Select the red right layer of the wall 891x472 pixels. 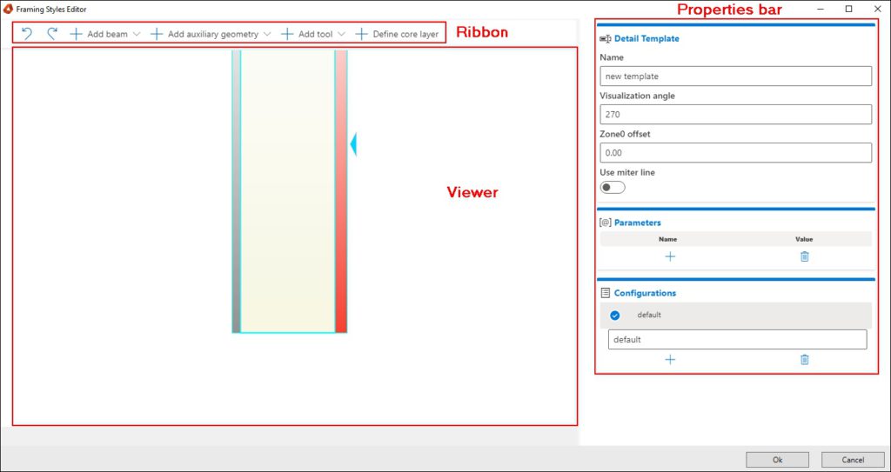341,191
